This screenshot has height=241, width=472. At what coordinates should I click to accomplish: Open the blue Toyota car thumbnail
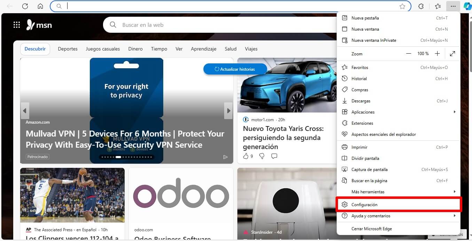[x=287, y=85]
